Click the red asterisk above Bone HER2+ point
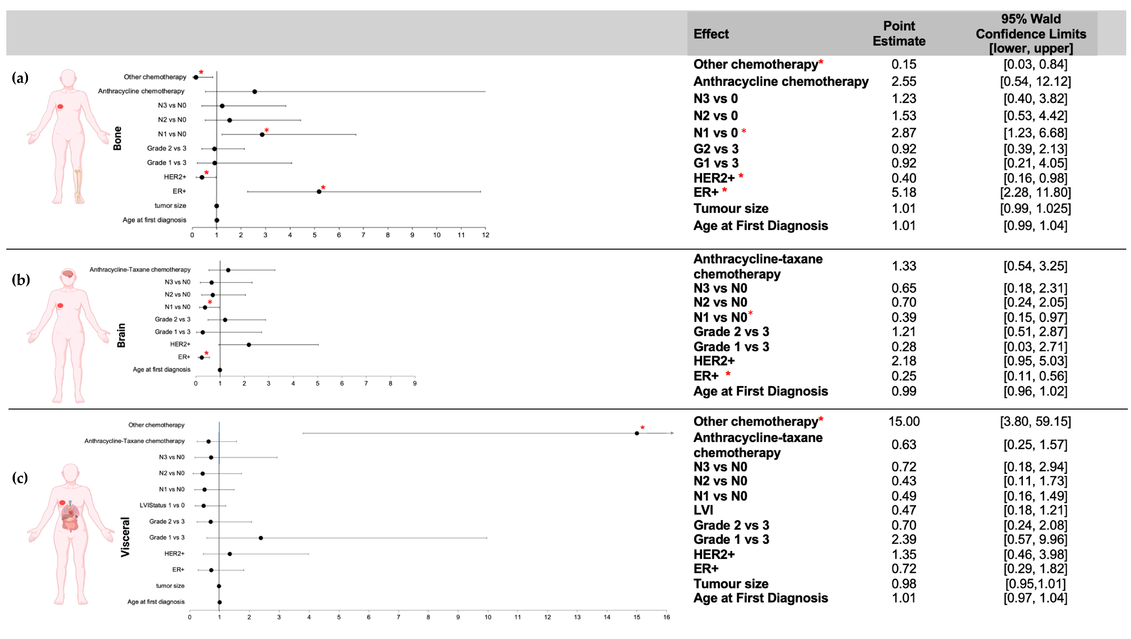 (206, 173)
